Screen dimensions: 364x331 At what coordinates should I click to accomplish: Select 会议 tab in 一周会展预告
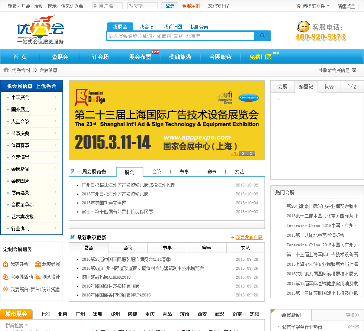(x=157, y=172)
